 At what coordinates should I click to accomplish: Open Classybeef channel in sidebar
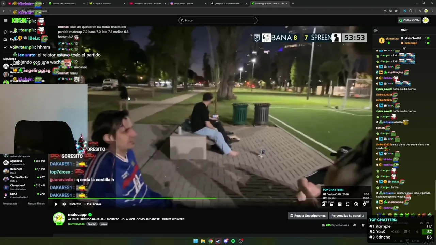click(x=24, y=187)
